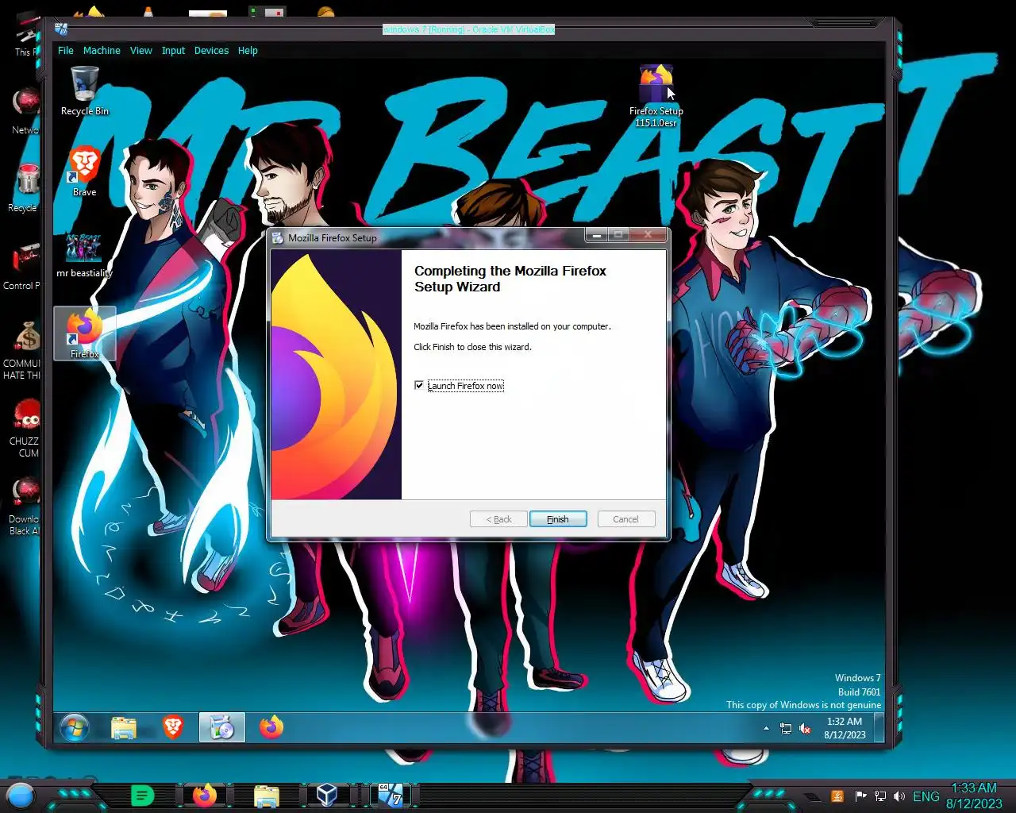
Task: Open the network tray icon in the VM
Action: point(786,728)
